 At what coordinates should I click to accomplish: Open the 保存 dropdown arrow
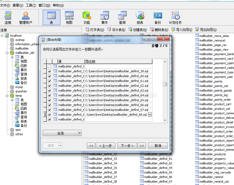[60, 146]
